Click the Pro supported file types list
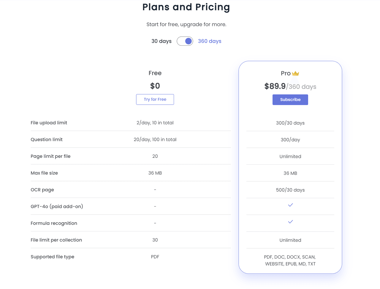The height and width of the screenshot is (289, 380). 290,261
